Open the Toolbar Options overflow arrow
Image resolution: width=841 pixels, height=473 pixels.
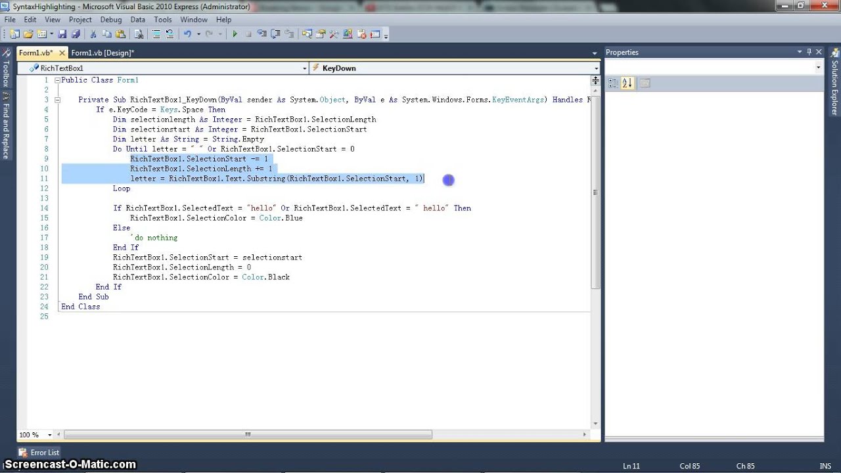pyautogui.click(x=386, y=35)
